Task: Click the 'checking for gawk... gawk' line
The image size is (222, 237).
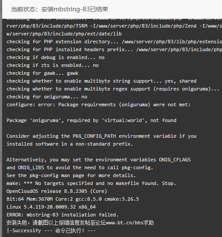Action: point(42,73)
